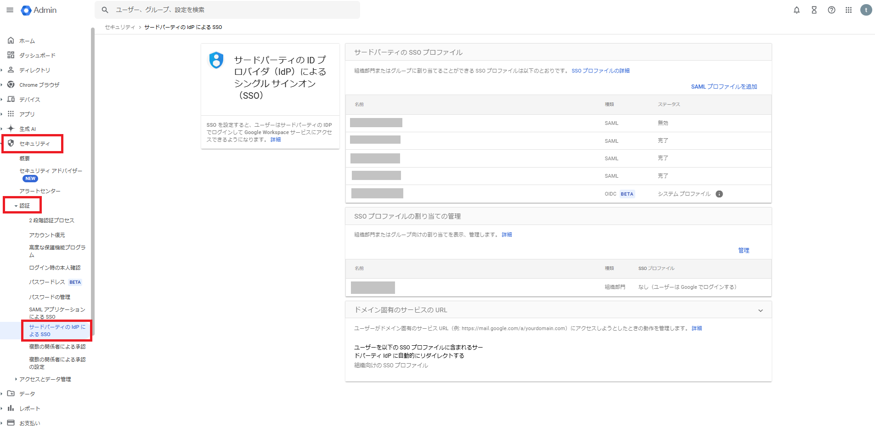
Task: Go to セキュリティ in the breadcrumb
Action: (120, 27)
